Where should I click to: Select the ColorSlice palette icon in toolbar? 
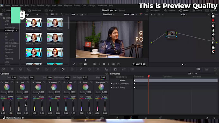pyautogui.click(x=63, y=69)
